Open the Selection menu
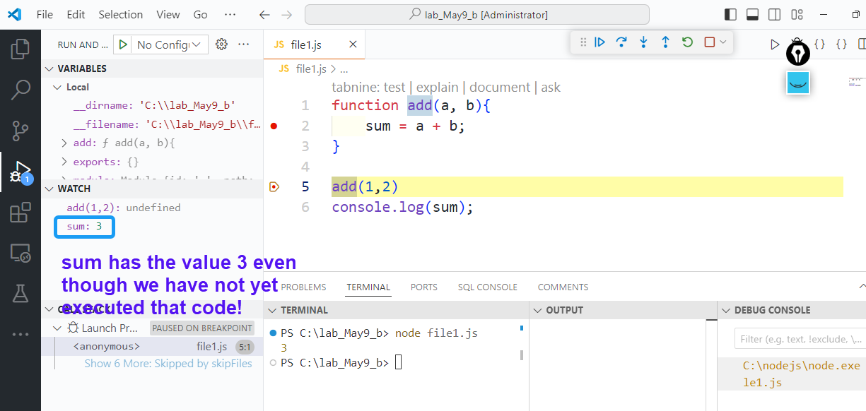This screenshot has height=411, width=866. (120, 15)
